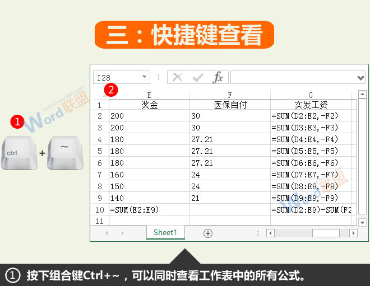Click the horizontal scrollbar thumb
Viewport: 370px width, 286px height.
point(325,233)
